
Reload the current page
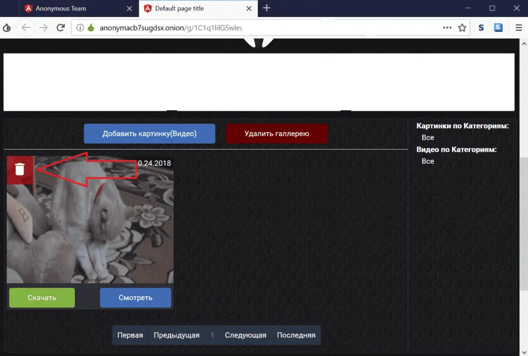pyautogui.click(x=60, y=28)
